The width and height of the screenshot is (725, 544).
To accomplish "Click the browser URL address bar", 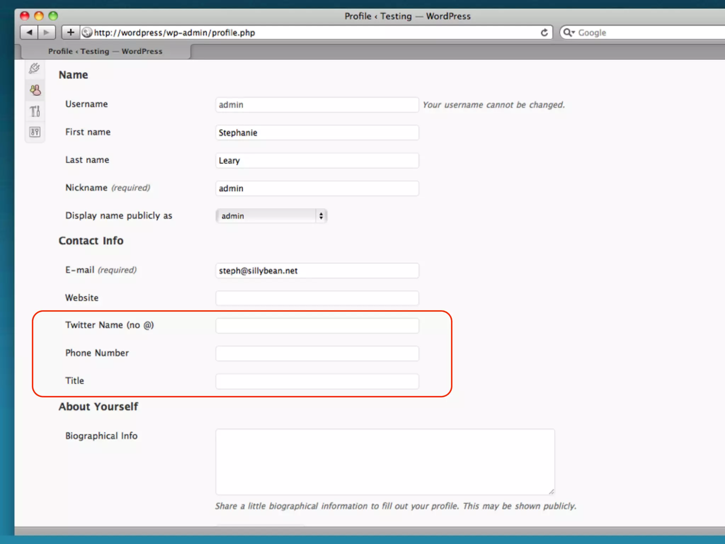I will (x=312, y=33).
